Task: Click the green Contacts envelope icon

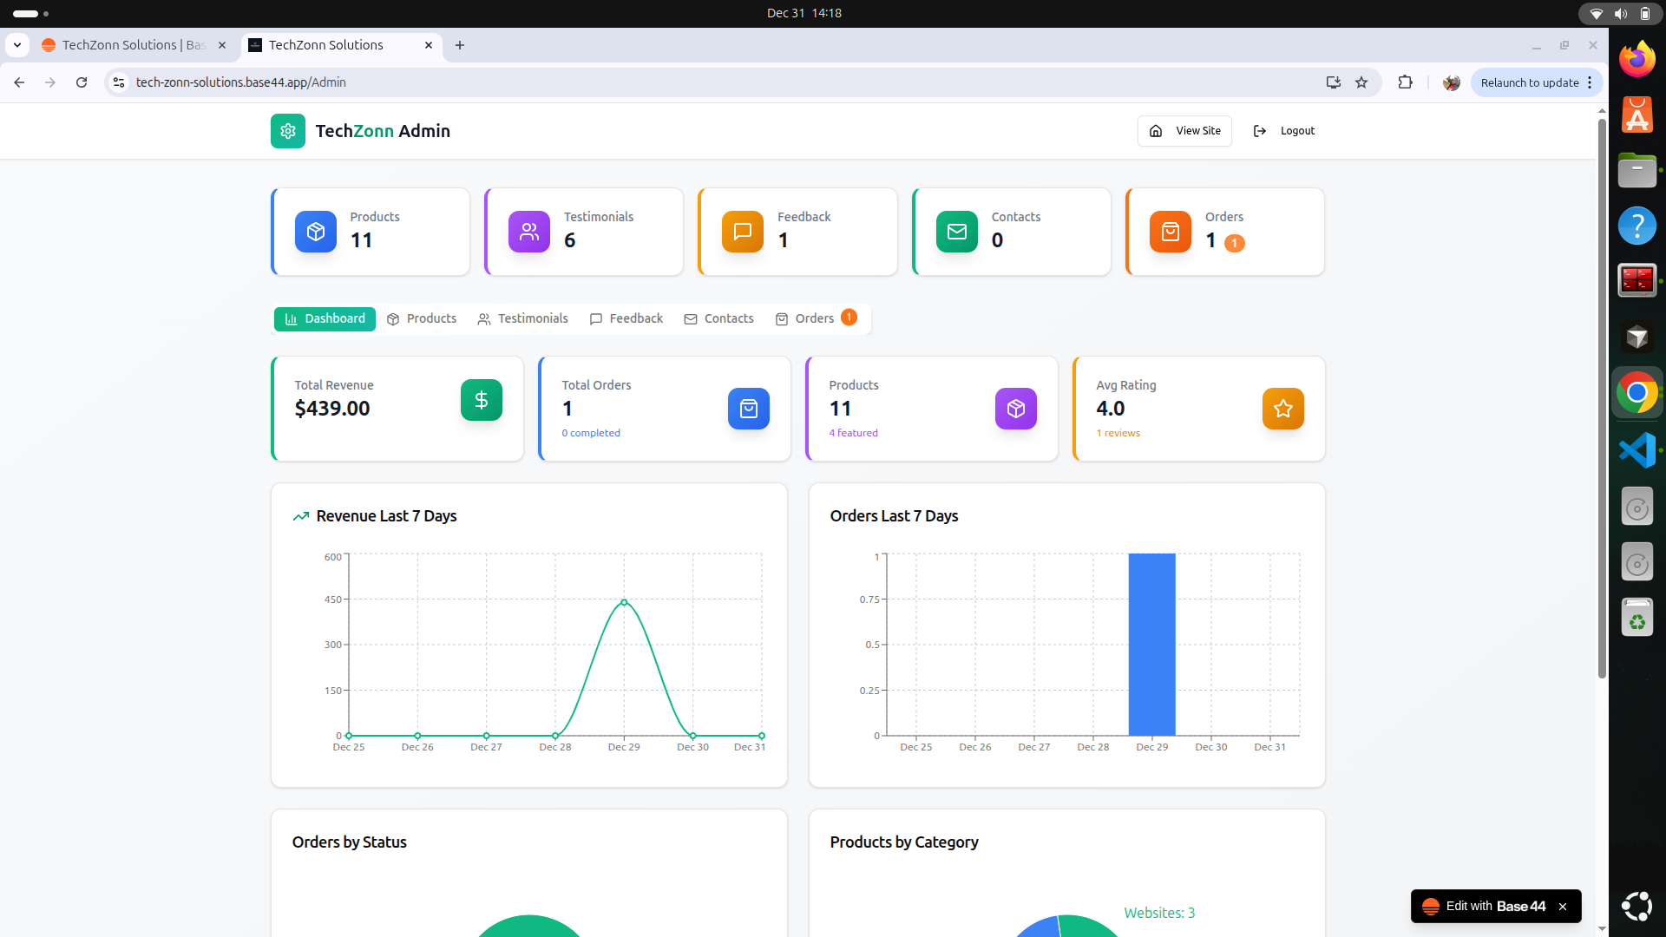Action: tap(957, 232)
